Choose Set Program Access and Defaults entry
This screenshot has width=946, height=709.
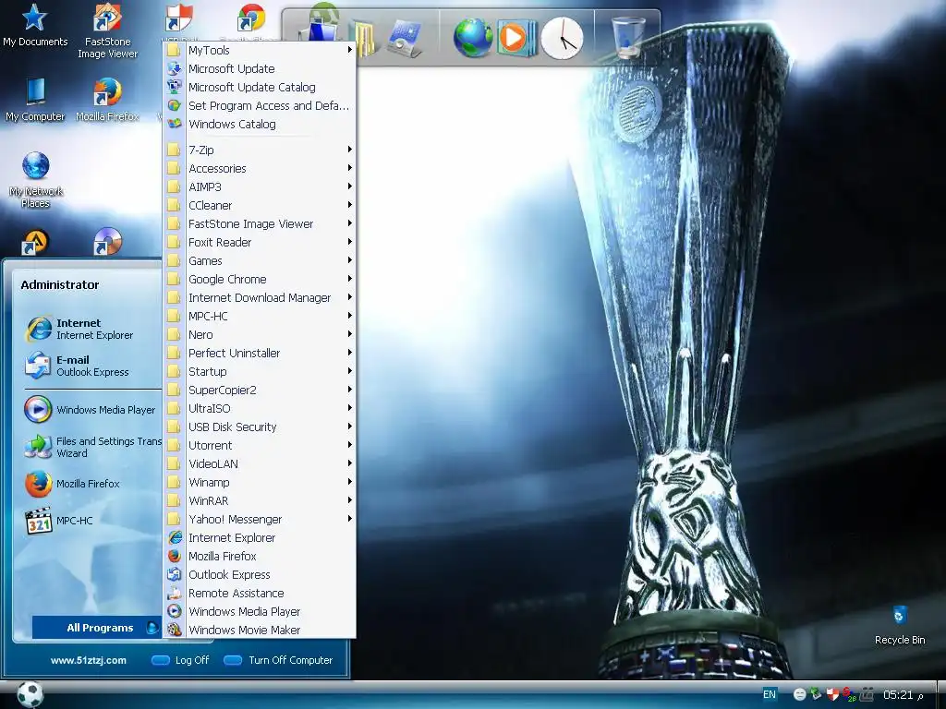pyautogui.click(x=260, y=105)
